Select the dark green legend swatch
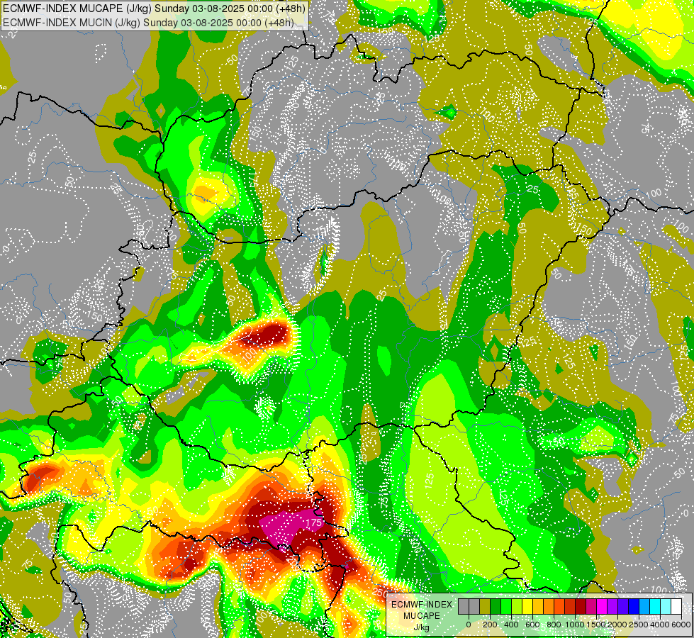The image size is (694, 638). 496,606
